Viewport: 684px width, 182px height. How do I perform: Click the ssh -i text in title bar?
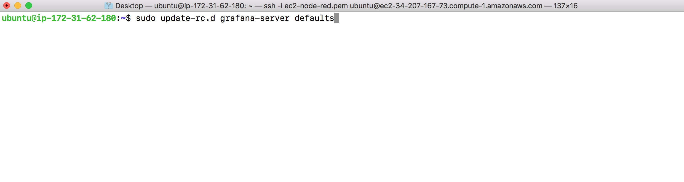click(273, 6)
